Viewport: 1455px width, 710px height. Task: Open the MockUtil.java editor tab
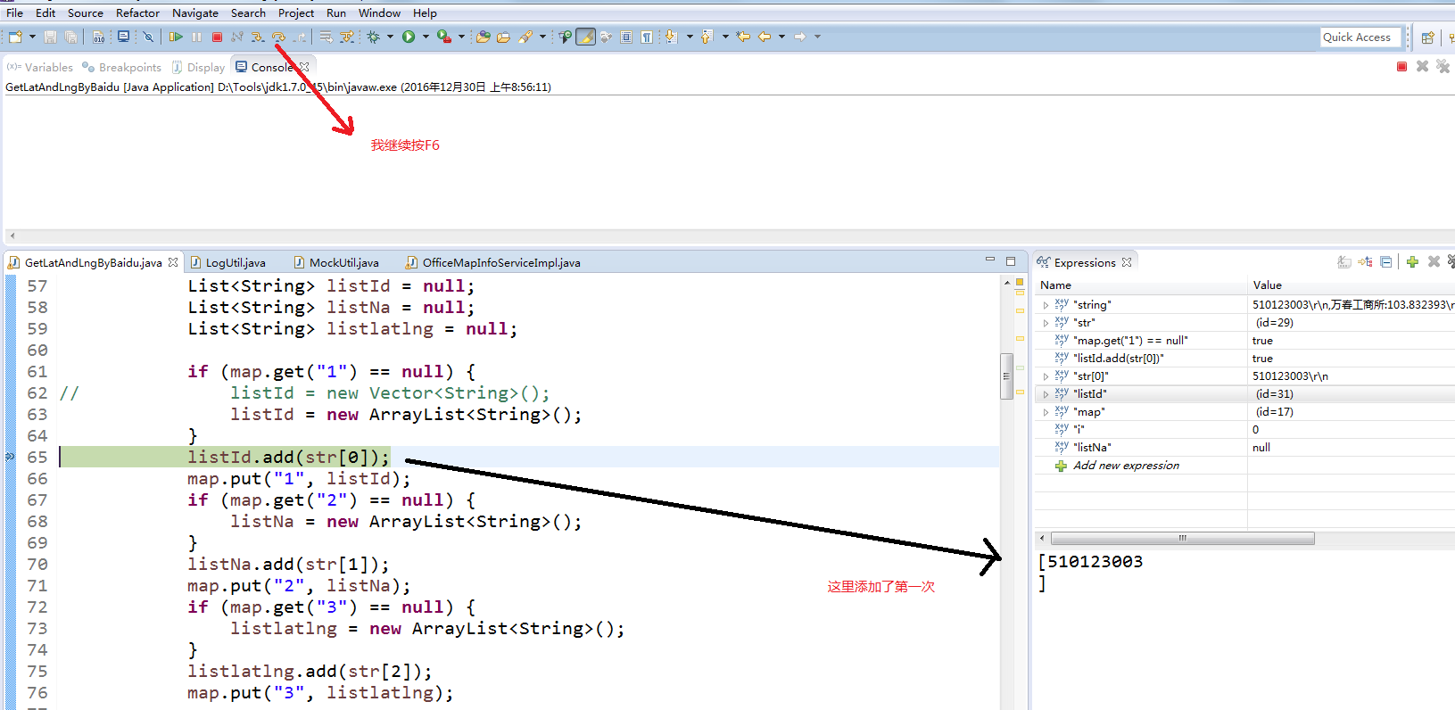[x=336, y=262]
